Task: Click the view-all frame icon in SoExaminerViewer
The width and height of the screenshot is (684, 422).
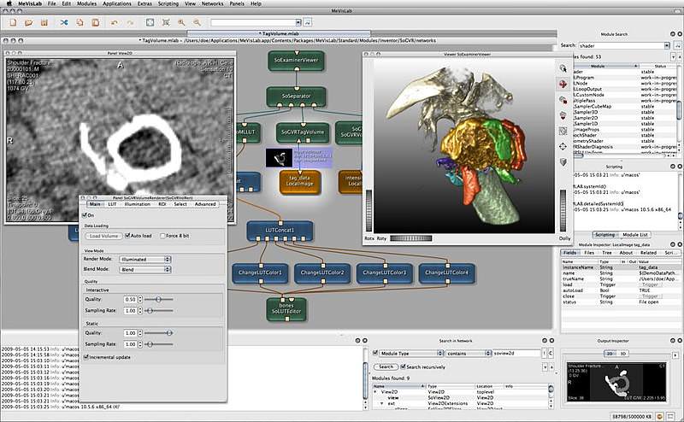Action: pyautogui.click(x=563, y=131)
